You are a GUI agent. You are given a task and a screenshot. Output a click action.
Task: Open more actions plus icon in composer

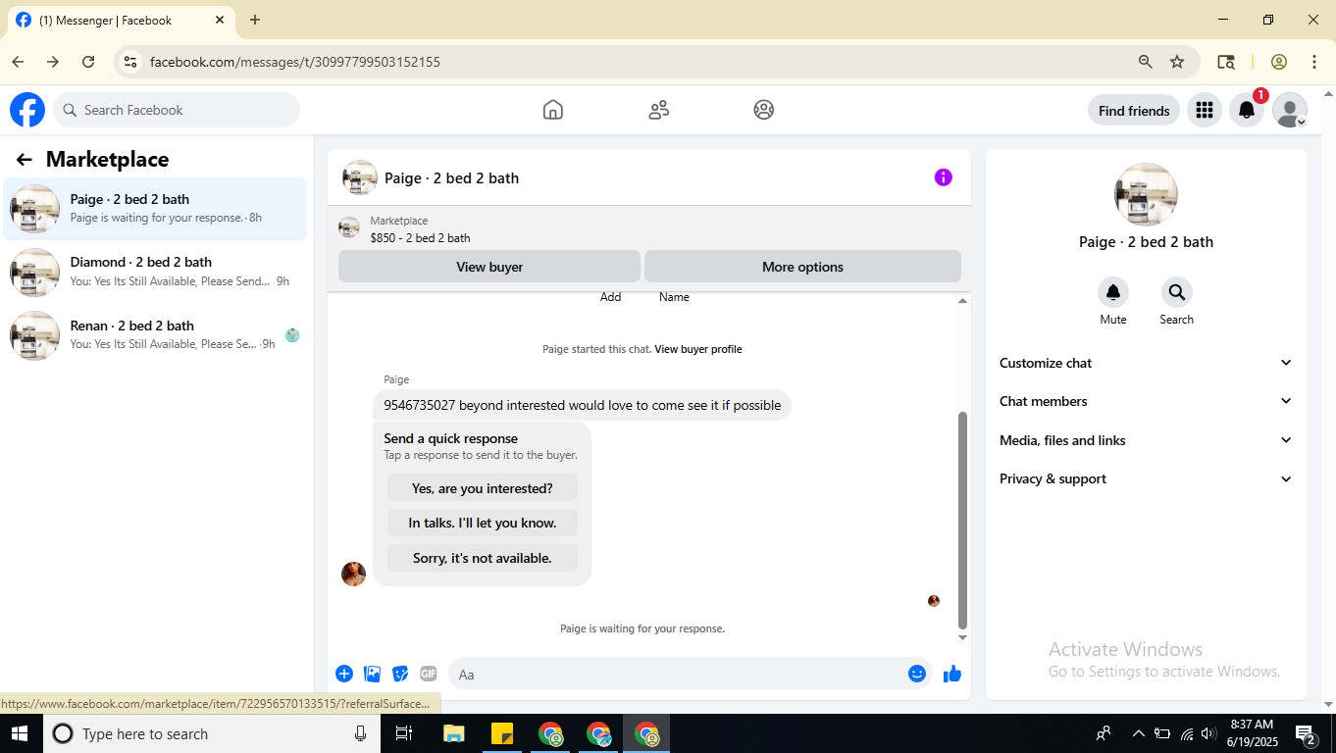click(x=344, y=674)
